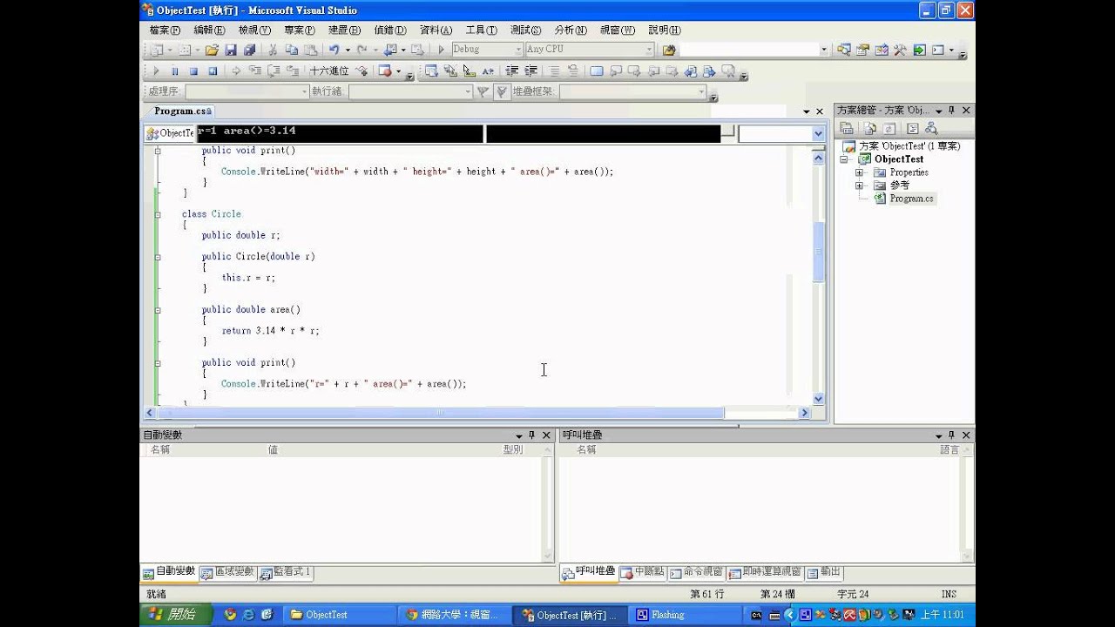
Task: Restart debugging with the restart icon
Action: 213,71
